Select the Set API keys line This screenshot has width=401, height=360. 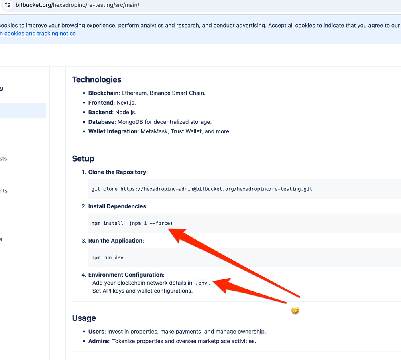click(140, 291)
